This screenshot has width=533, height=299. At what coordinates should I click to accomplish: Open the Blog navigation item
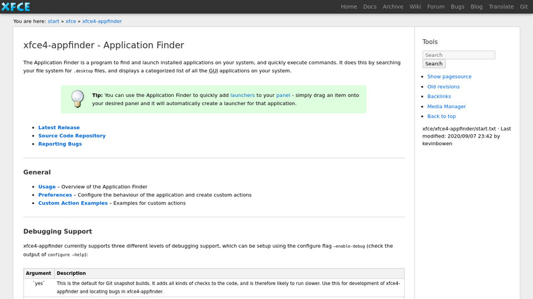click(x=477, y=7)
